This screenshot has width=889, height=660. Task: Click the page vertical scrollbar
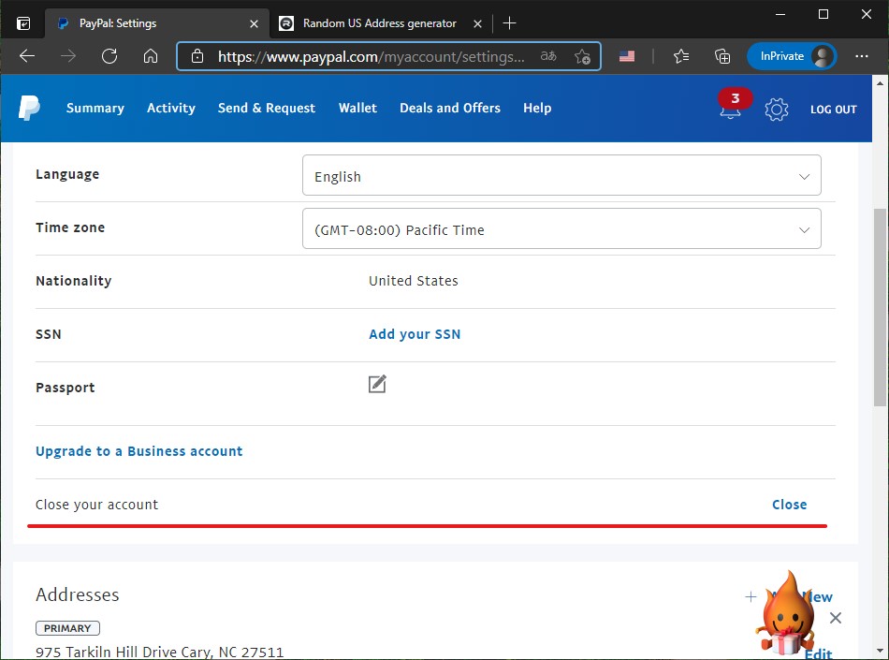coord(880,309)
